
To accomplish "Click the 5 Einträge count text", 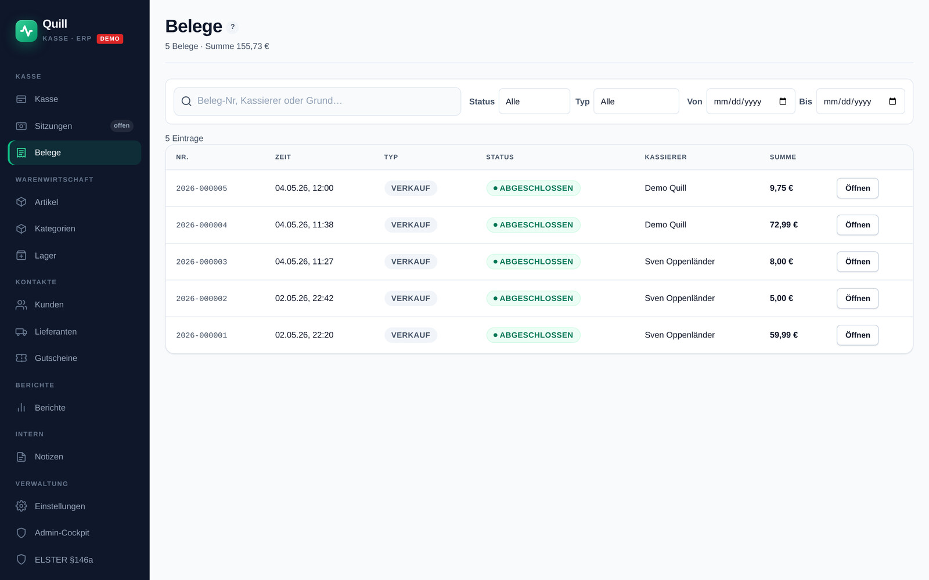I will 184,139.
